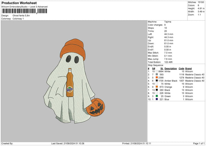Click the Machine value Tajima
The image size is (206, 146).
pyautogui.click(x=168, y=22)
